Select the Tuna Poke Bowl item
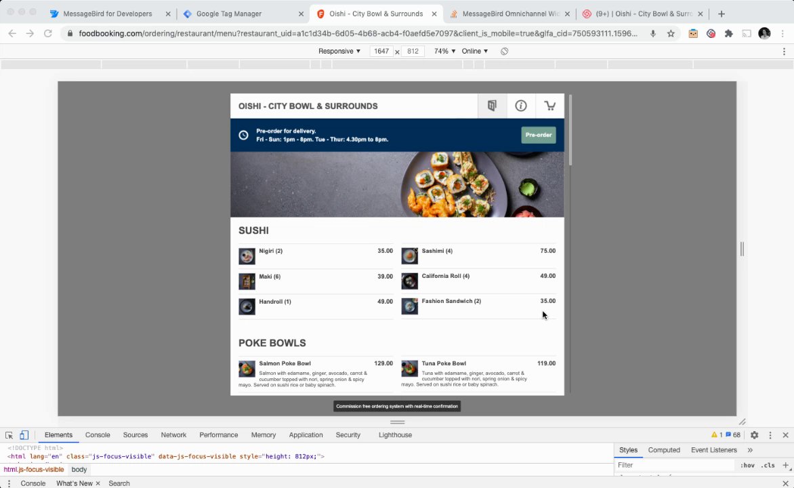This screenshot has height=488, width=794. [478, 374]
